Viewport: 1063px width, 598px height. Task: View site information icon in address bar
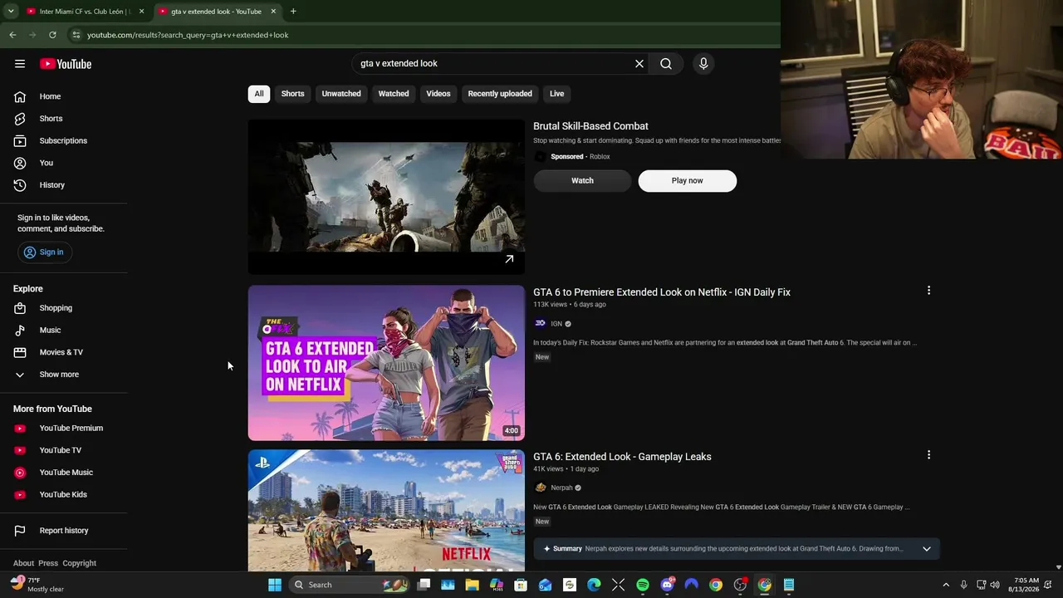coord(76,35)
